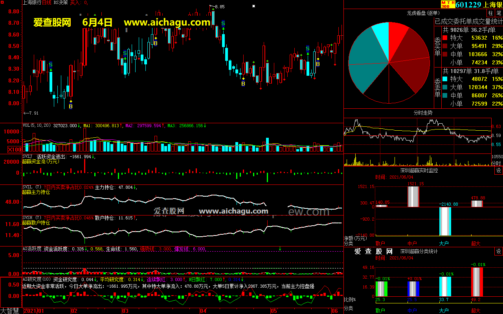The width and height of the screenshot is (503, 314).
Task: Click the 06 month tick on time axis
Action: pyautogui.click(x=335, y=311)
